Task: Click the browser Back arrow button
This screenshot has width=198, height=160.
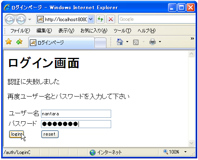Action: [10, 20]
